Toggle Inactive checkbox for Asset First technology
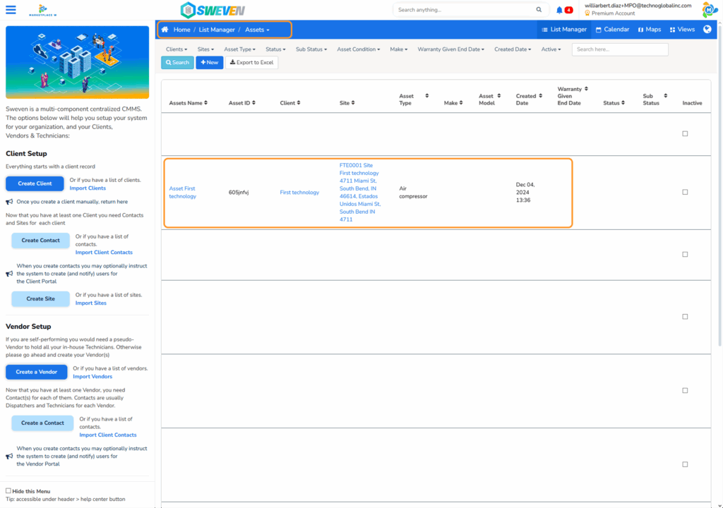 point(685,192)
